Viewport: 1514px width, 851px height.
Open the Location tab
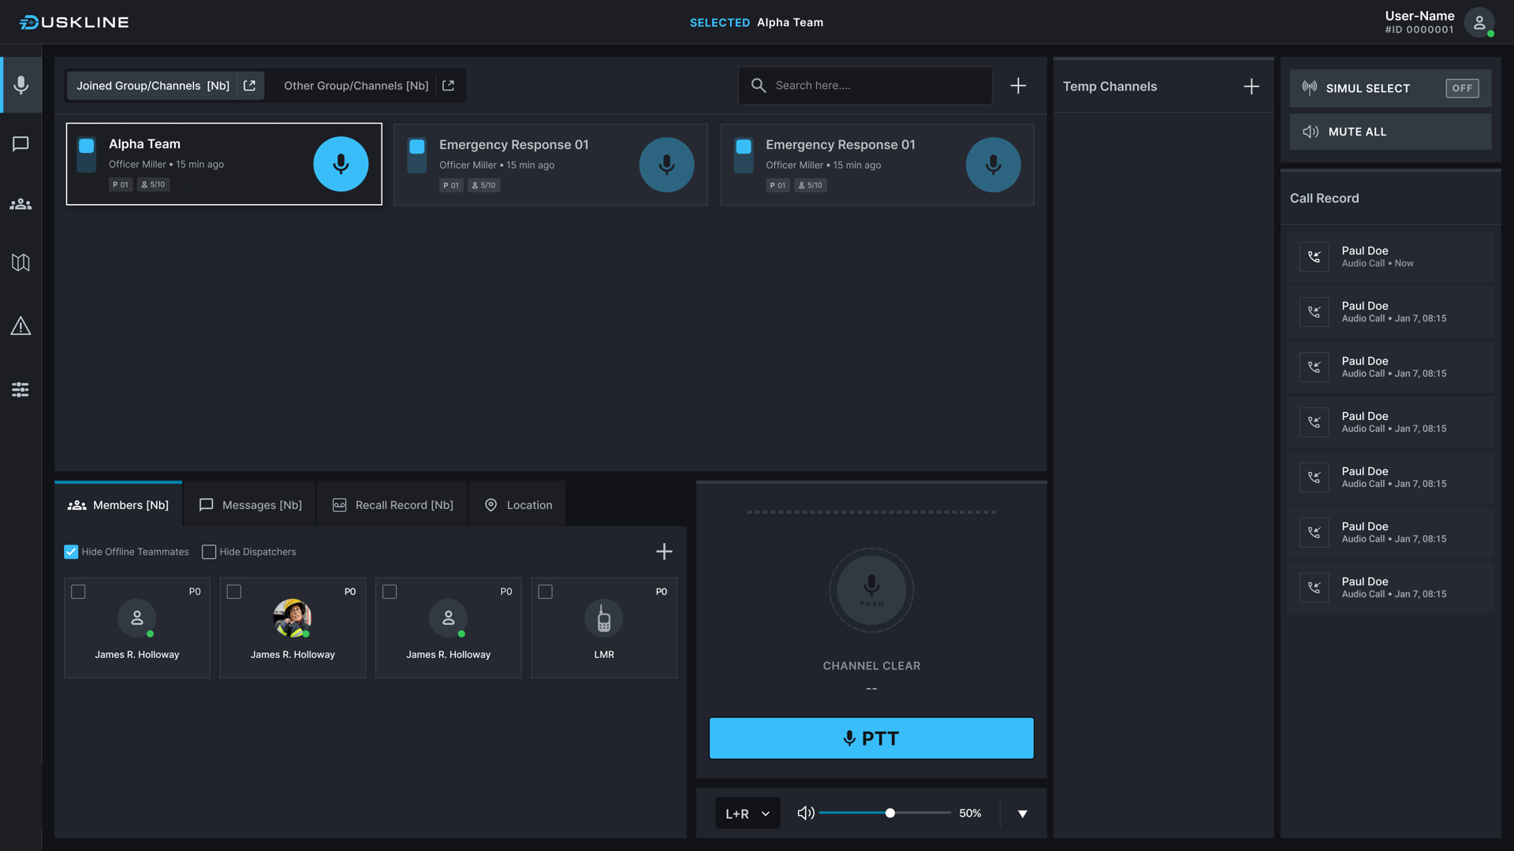coord(518,505)
